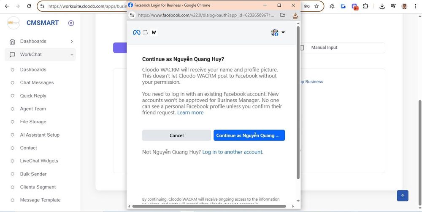Viewport: 422px width, 212px height.
Task: Open the Chrome extensions puzzle icon
Action: point(365,6)
